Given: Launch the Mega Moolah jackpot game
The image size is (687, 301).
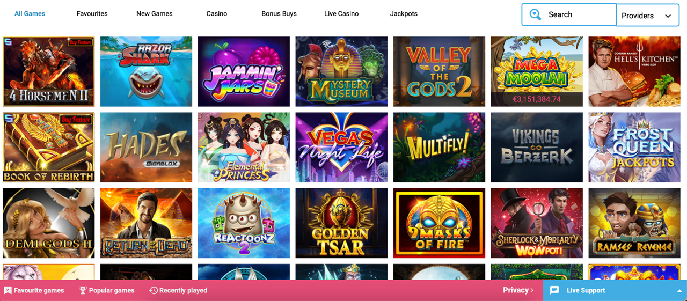Looking at the screenshot, I should (x=537, y=71).
